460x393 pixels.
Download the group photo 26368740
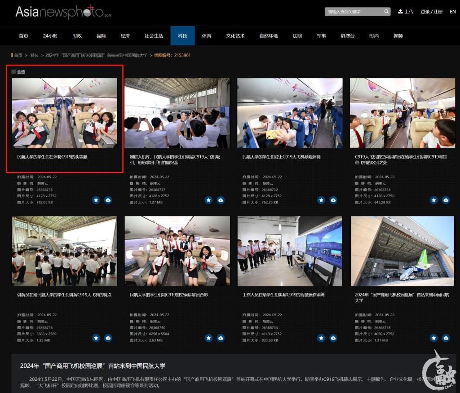(x=221, y=338)
